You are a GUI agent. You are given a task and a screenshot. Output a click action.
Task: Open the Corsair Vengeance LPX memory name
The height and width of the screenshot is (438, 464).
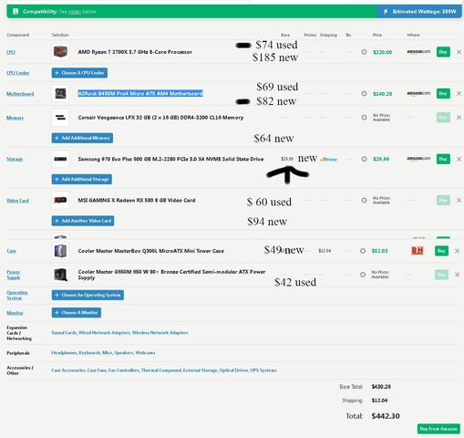pyautogui.click(x=160, y=118)
